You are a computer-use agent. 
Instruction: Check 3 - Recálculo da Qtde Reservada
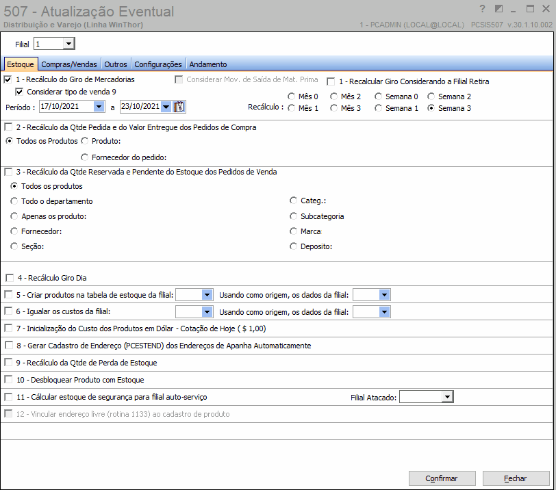click(8, 172)
